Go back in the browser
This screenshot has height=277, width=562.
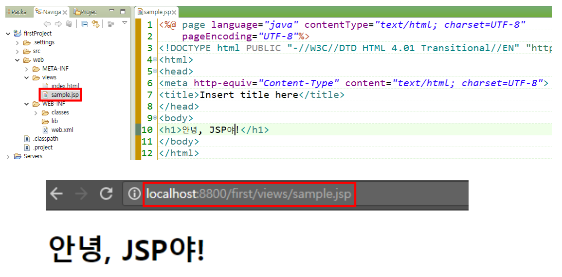[x=56, y=194]
